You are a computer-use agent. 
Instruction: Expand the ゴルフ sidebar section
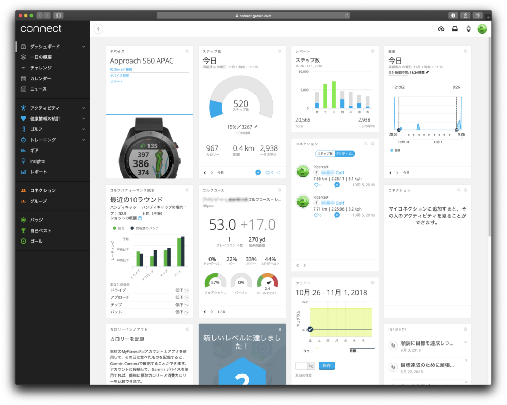pos(84,129)
